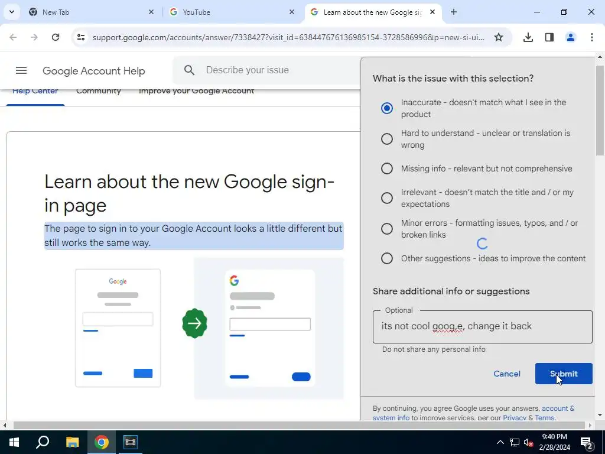Select the Other suggestions radio option
This screenshot has width=605, height=454.
(386, 258)
